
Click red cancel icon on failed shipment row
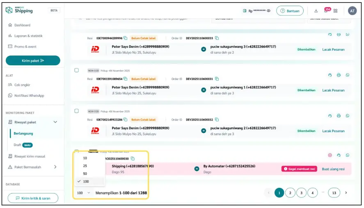(330, 155)
